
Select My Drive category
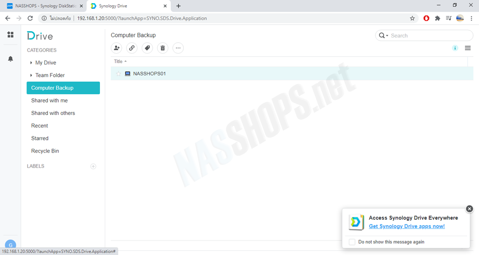pos(46,62)
